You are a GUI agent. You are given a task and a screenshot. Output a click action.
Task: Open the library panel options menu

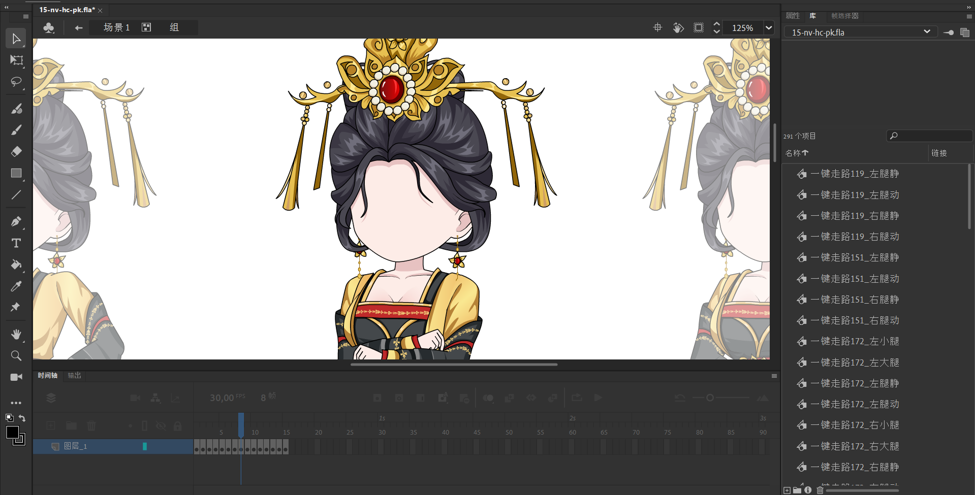click(969, 16)
